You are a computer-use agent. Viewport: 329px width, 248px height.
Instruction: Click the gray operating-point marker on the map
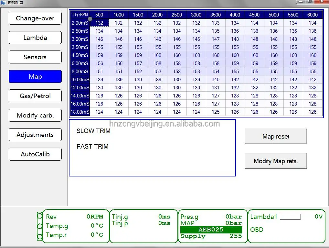90,19
